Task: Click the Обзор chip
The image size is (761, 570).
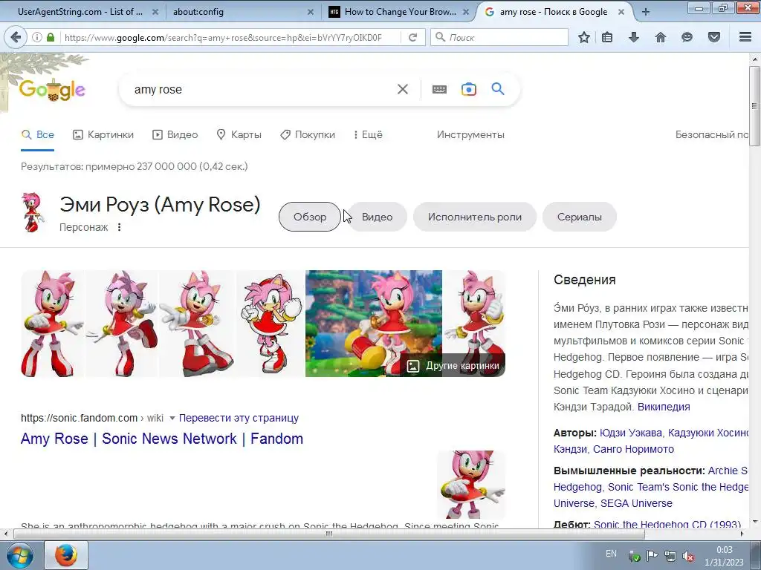Action: point(310,217)
